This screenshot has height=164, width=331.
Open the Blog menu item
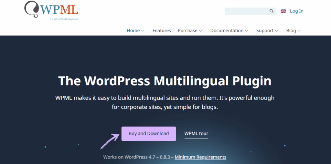[291, 31]
